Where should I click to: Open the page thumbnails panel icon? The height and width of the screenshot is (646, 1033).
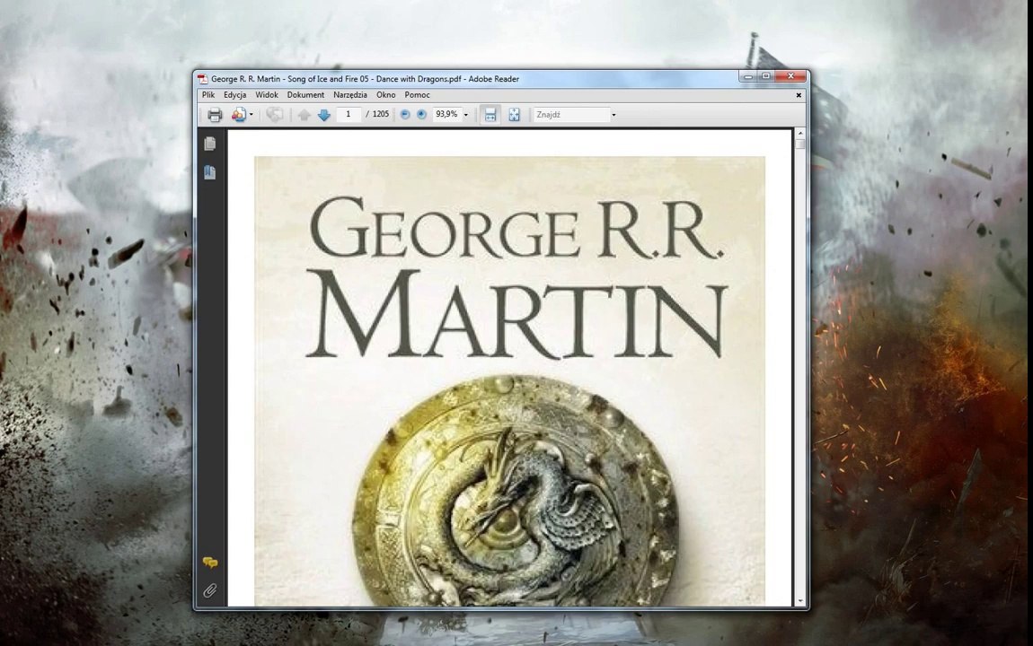click(209, 144)
